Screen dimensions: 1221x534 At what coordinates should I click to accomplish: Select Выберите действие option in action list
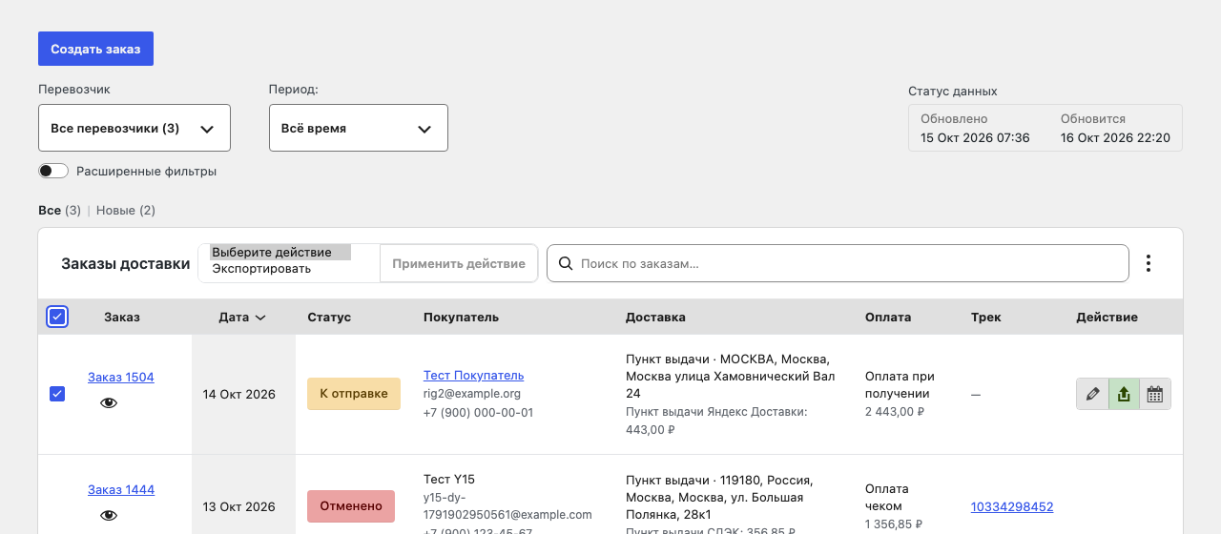[280, 253]
